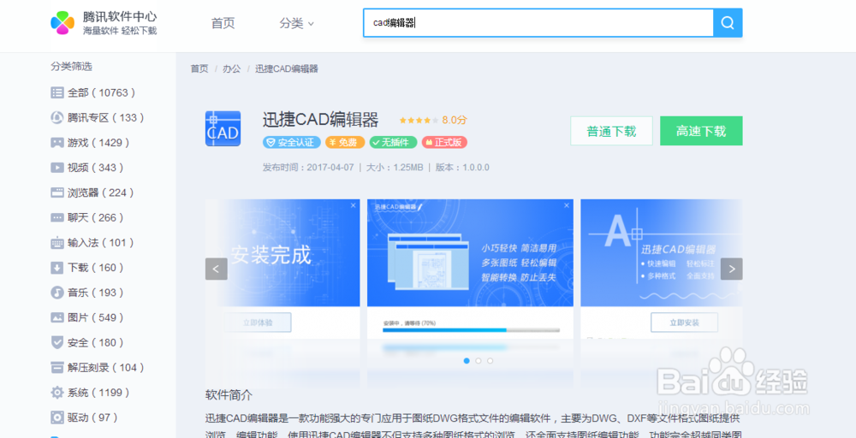Click the 普通下载 button
The image size is (856, 438).
[x=611, y=131]
